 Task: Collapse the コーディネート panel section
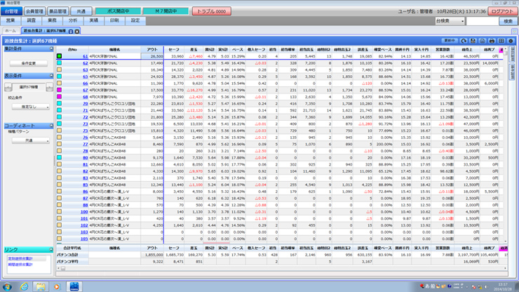click(51, 126)
